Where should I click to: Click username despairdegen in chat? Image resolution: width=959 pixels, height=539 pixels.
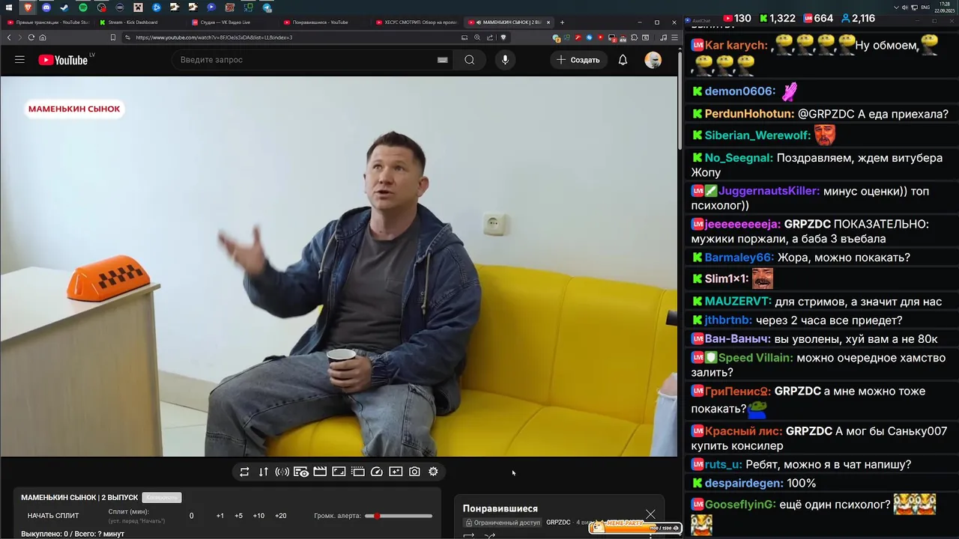tap(744, 484)
